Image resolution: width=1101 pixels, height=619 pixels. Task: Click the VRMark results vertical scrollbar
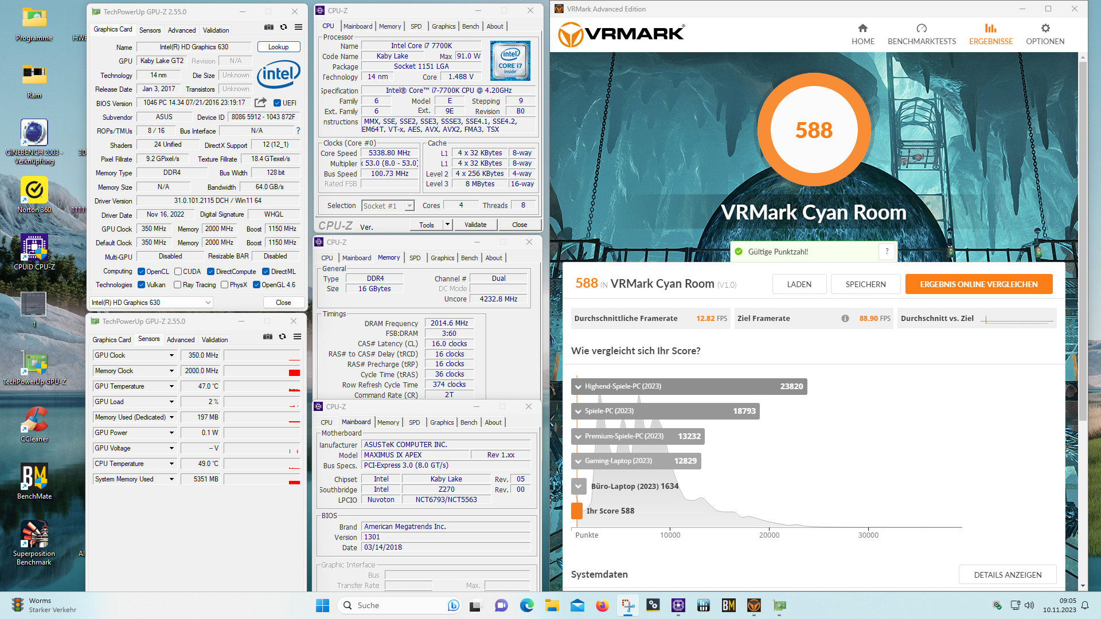[x=1083, y=241]
